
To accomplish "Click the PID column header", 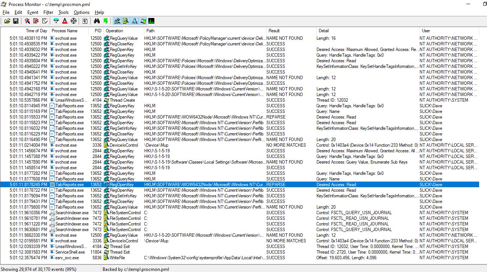I will pyautogui.click(x=96, y=31).
